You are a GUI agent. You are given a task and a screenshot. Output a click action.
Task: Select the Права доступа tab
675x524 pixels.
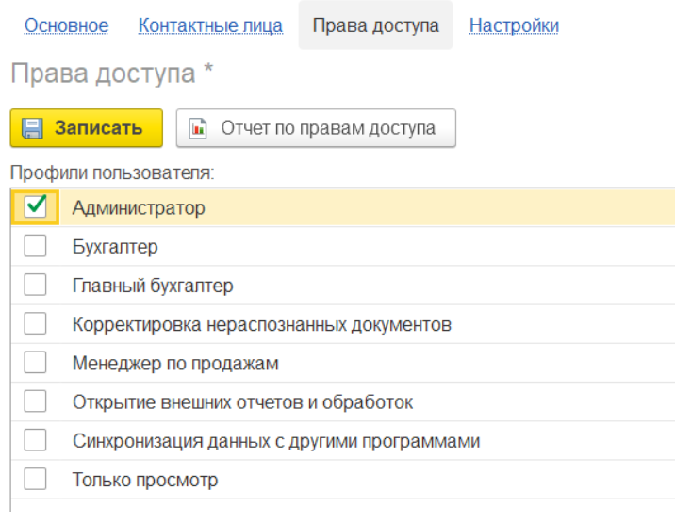click(375, 25)
